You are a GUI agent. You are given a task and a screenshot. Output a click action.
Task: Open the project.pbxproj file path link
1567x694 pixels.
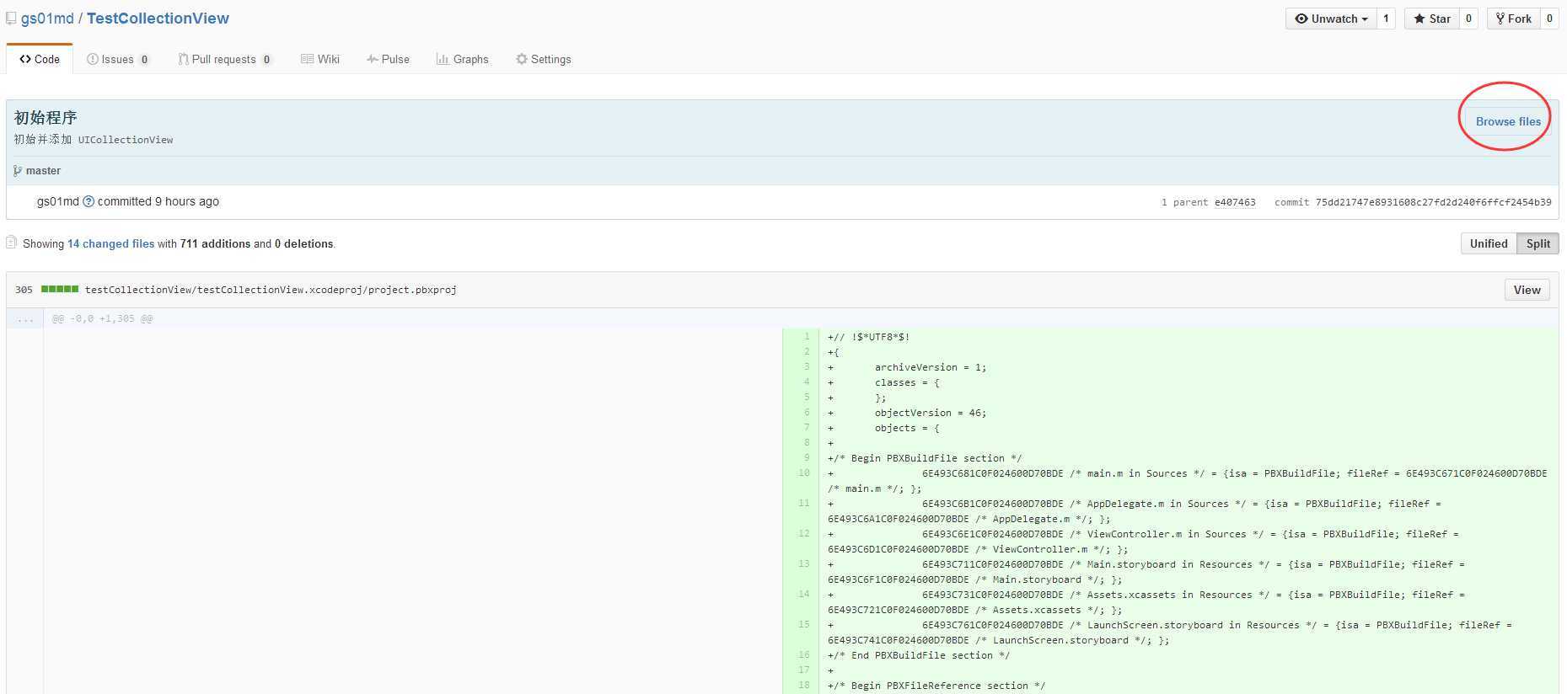coord(271,290)
